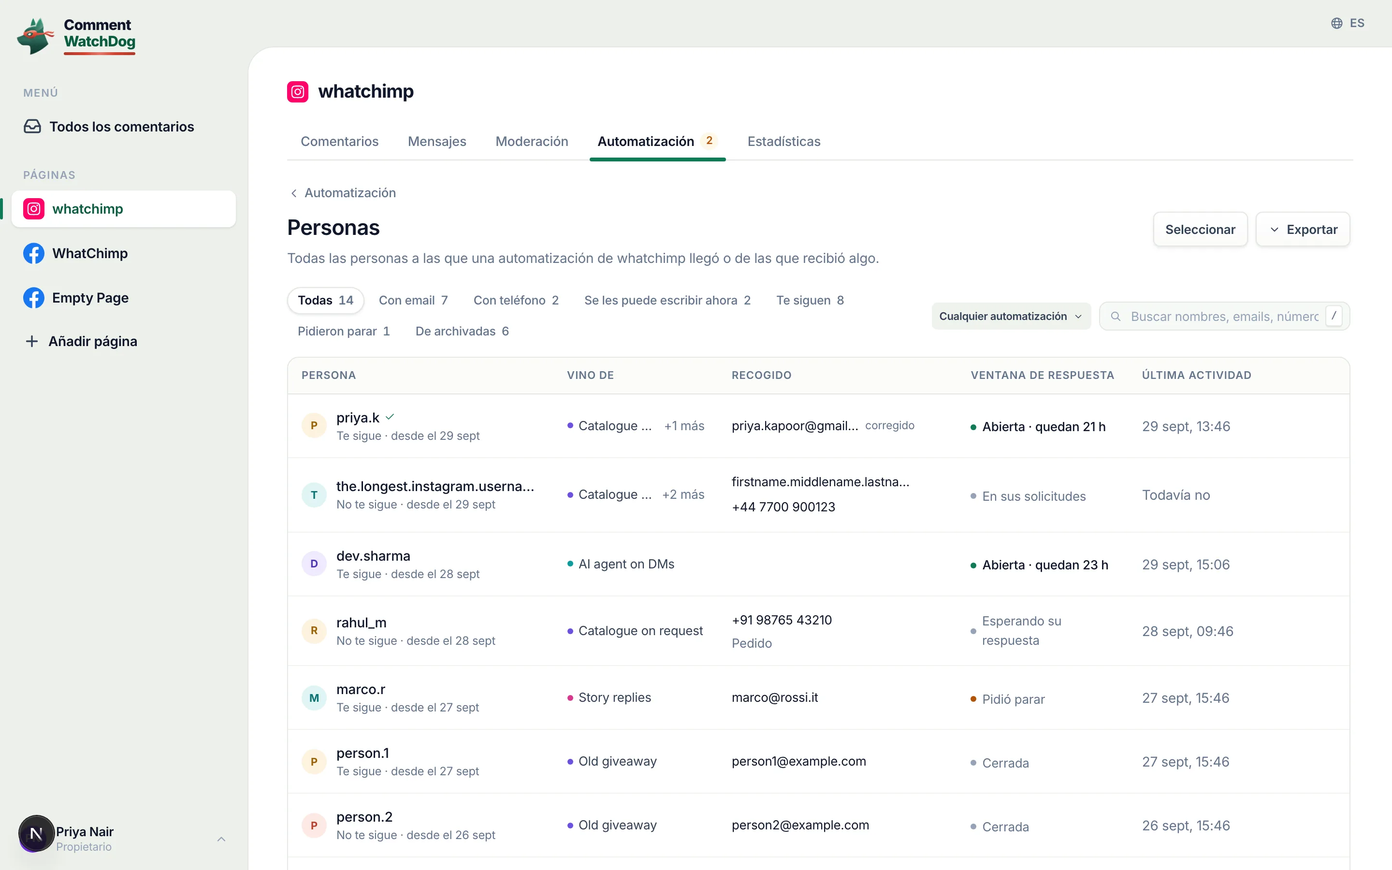Open the Cualquier automatización filter dropdown

pyautogui.click(x=1011, y=317)
